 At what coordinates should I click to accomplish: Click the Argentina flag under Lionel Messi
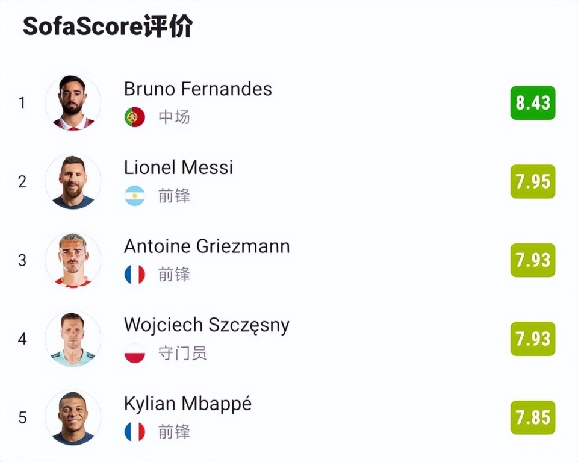(134, 196)
